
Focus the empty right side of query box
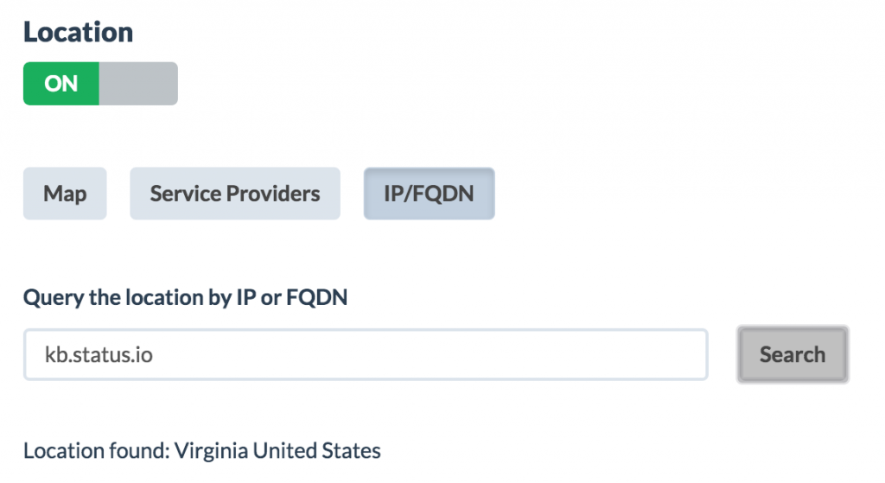562,354
